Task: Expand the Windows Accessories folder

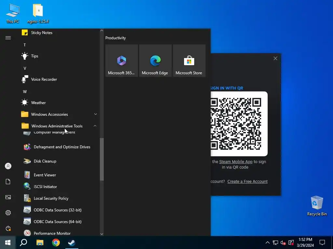Action: point(59,114)
